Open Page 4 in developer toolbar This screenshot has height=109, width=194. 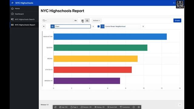click(x=74, y=107)
